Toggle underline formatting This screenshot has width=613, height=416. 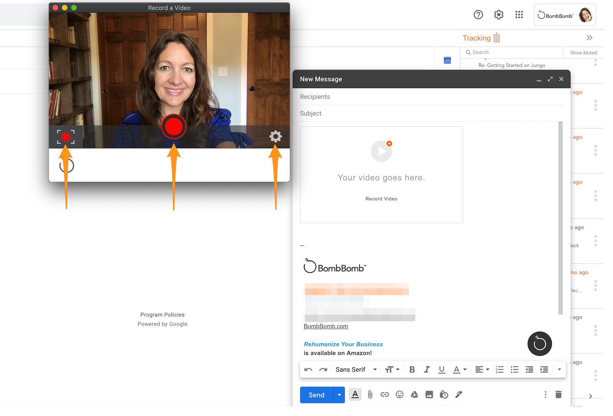(x=442, y=370)
